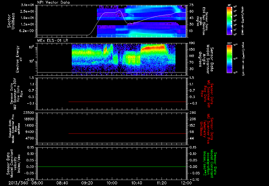This screenshot has width=269, height=186.
Task: Click the NF color scale bar
Action: pos(229,20)
